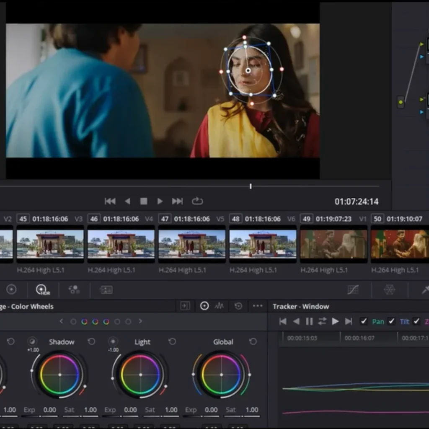
Task: Select the thumbnail of clip 49
Action: coord(333,243)
